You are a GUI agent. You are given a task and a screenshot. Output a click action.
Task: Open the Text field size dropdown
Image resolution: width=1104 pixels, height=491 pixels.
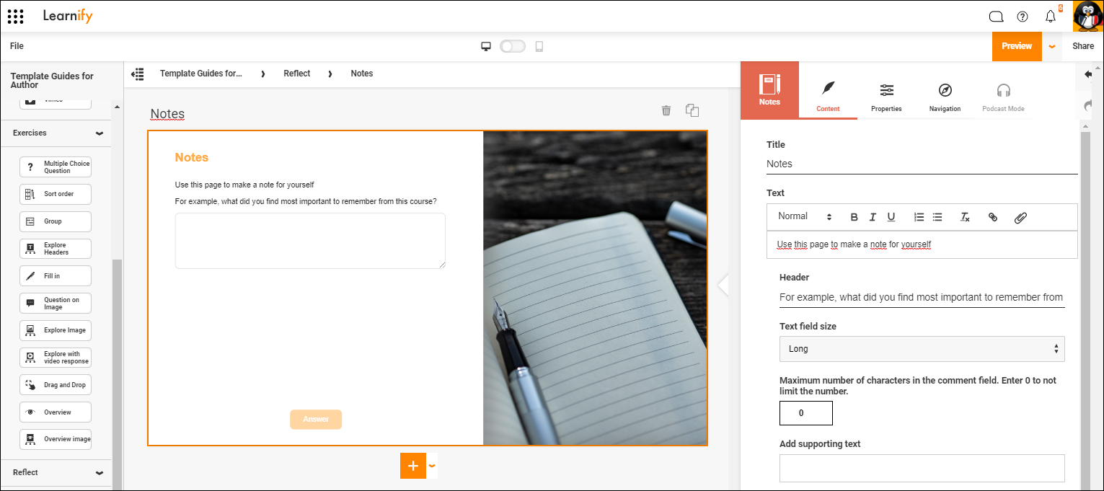coord(922,349)
